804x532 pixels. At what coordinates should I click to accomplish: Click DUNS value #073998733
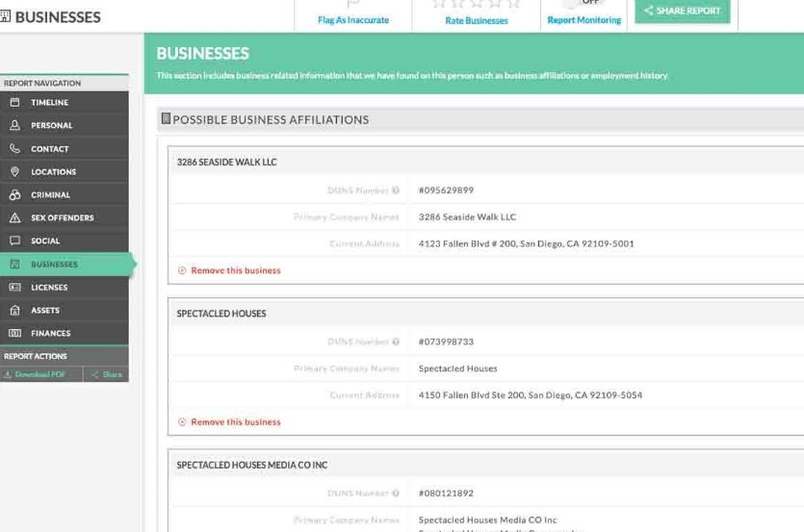pos(446,342)
